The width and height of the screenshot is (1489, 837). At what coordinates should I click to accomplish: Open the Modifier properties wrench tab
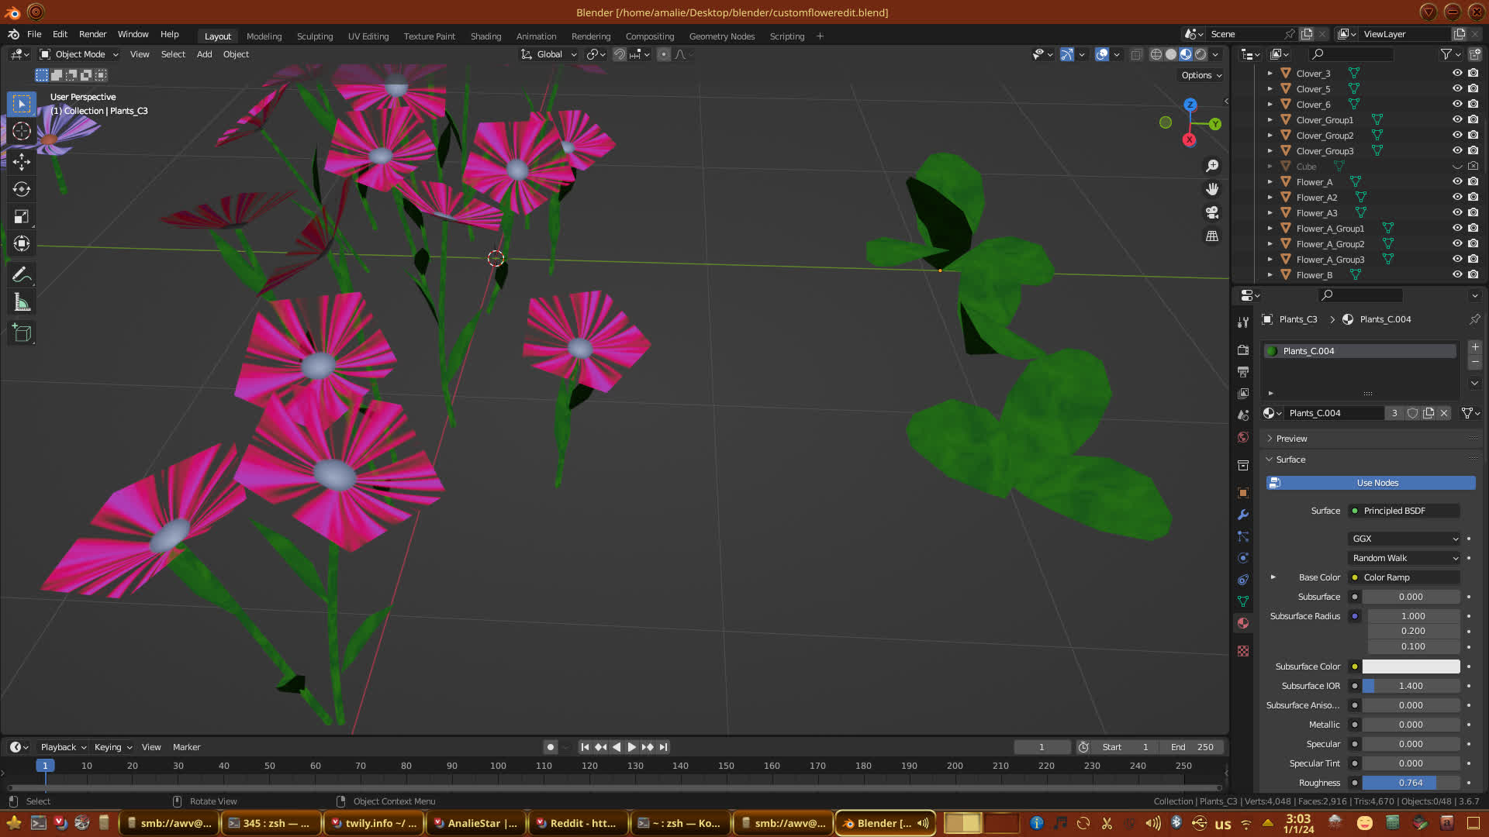tap(1243, 515)
